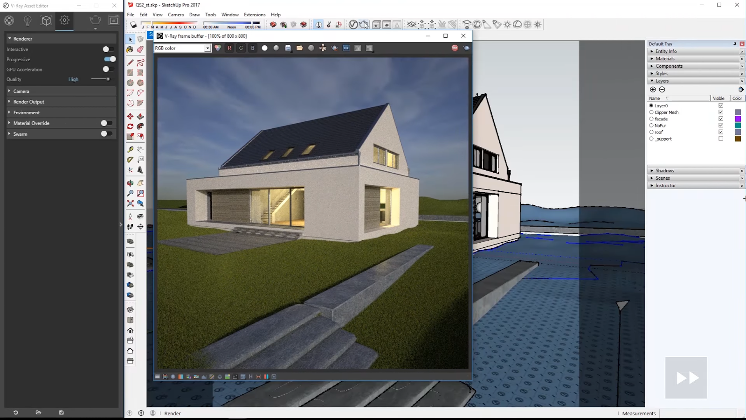Toggle red channel in frame buffer
The width and height of the screenshot is (746, 420).
(x=229, y=48)
